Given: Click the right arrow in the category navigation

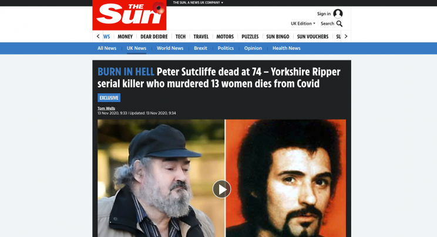Looking at the screenshot, I should click(346, 36).
